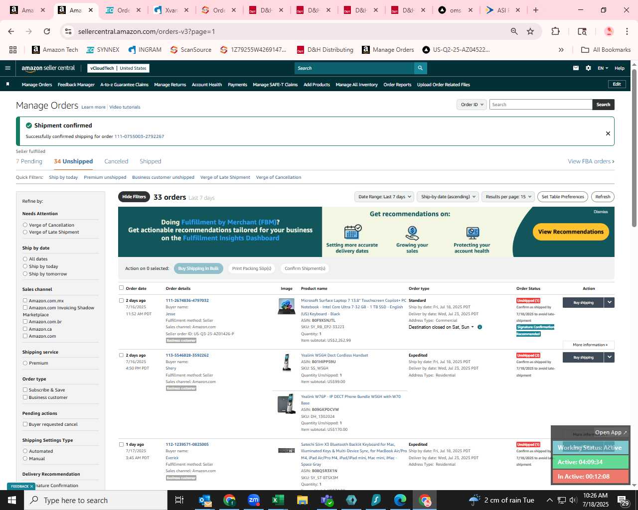The image size is (638, 510).
Task: Bookmark this page with star icon
Action: 530,31
